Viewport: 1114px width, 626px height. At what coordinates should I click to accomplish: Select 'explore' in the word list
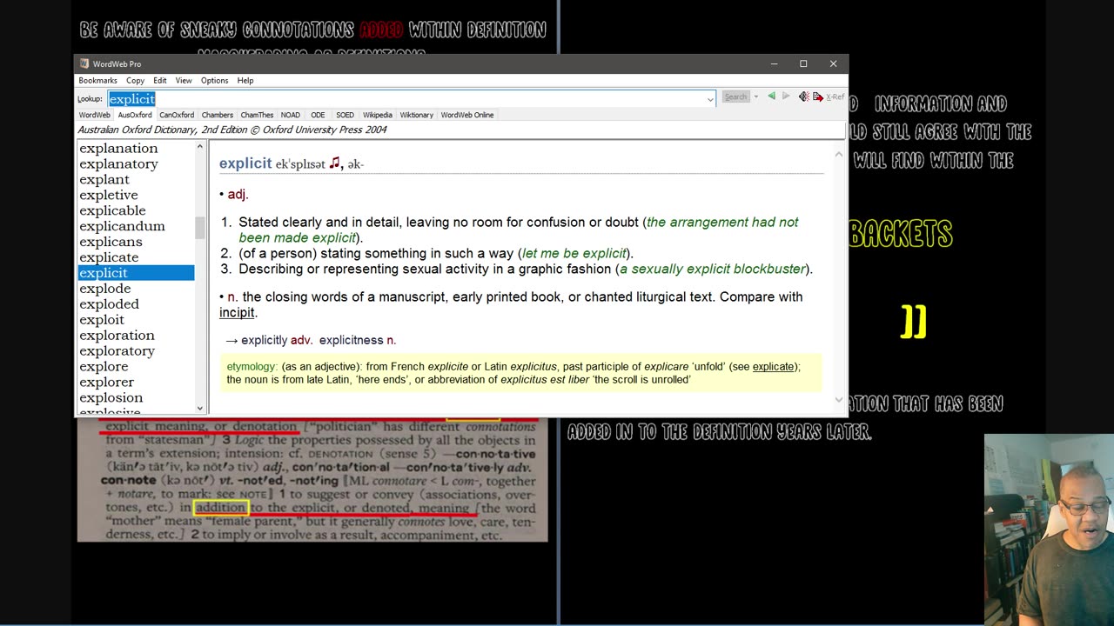point(104,367)
